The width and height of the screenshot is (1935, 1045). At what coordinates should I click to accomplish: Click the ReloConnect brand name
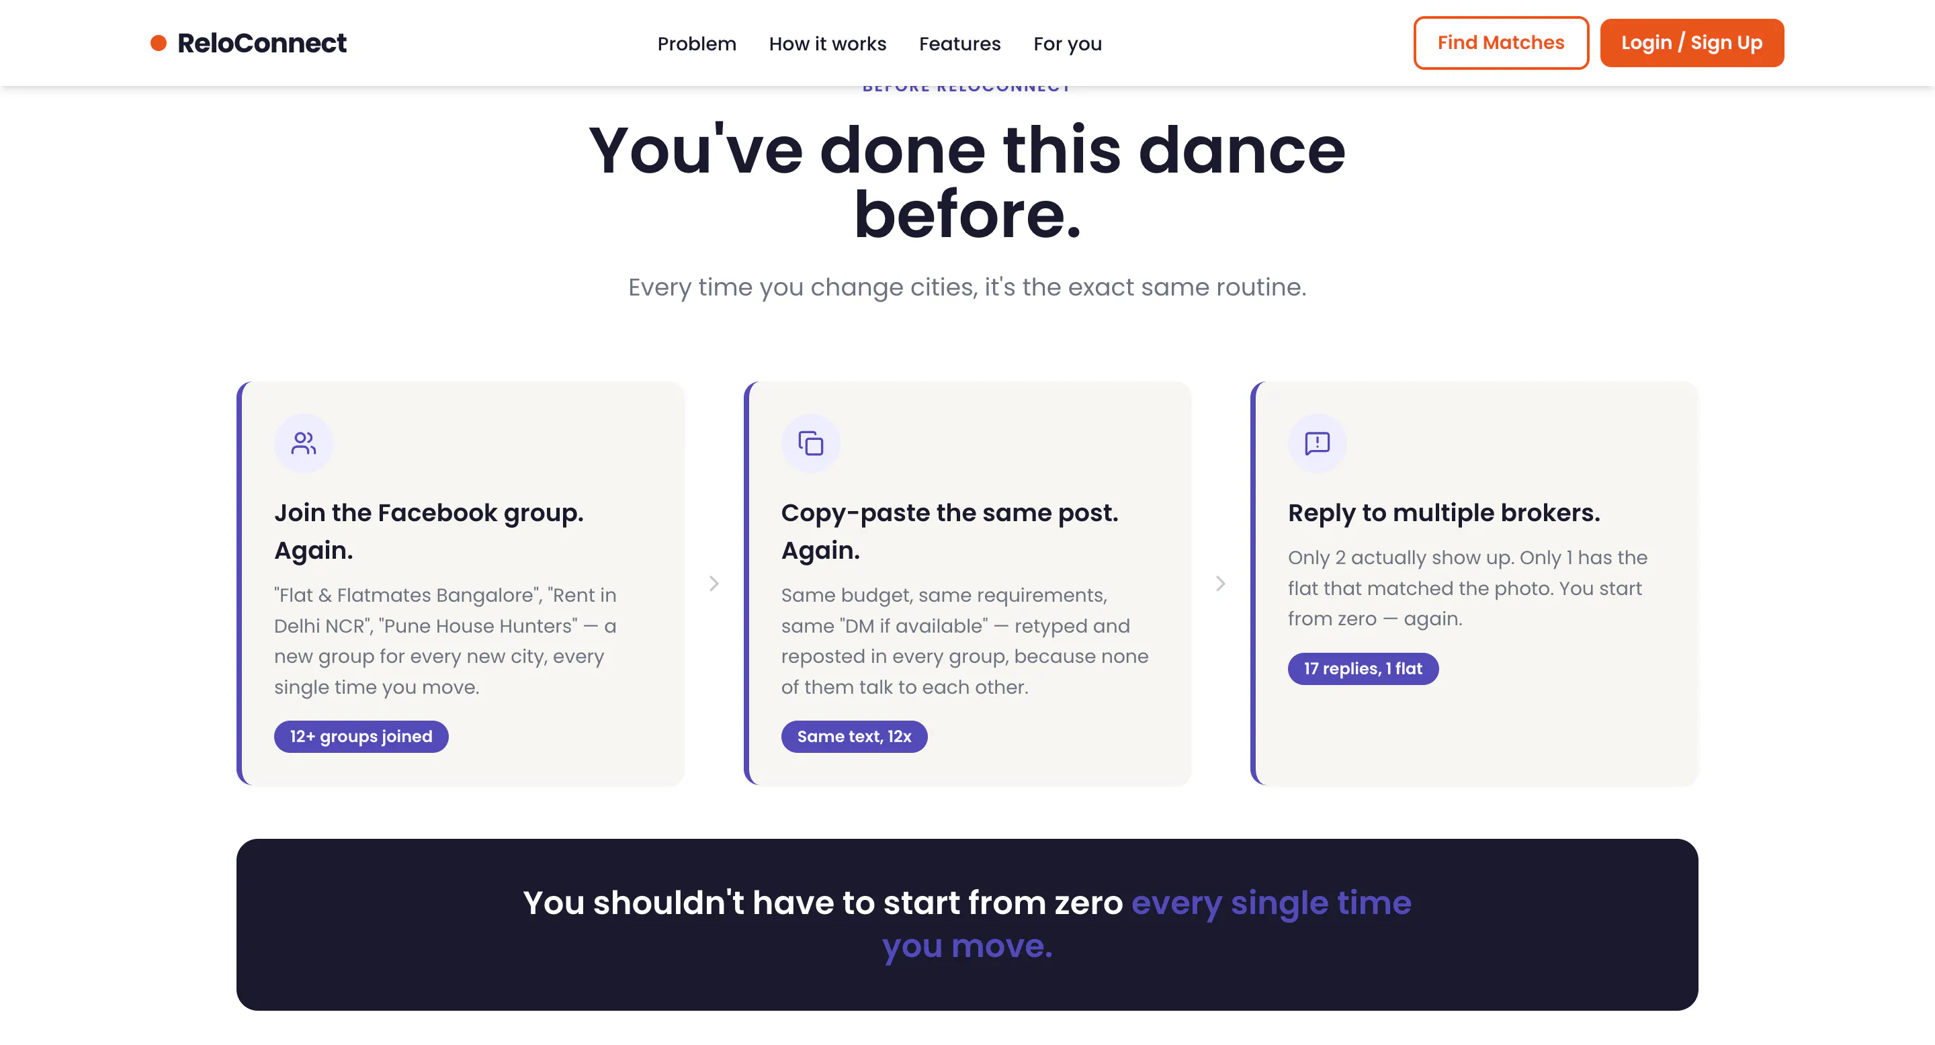pos(261,43)
